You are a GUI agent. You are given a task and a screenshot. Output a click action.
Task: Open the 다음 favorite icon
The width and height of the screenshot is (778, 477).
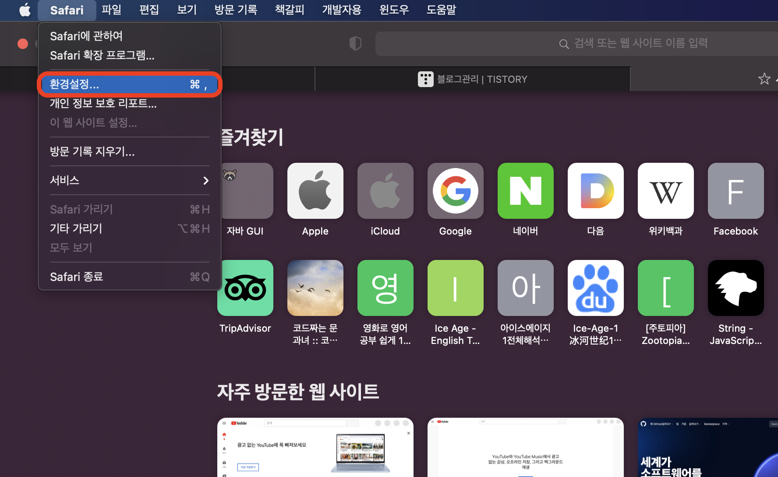point(596,191)
